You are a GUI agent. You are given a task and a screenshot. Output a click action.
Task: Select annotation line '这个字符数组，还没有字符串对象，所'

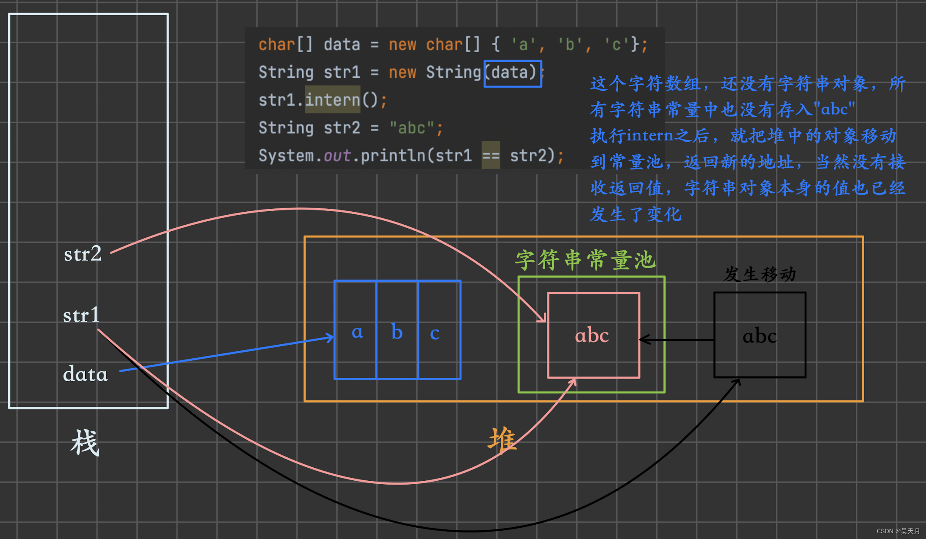[x=748, y=83]
